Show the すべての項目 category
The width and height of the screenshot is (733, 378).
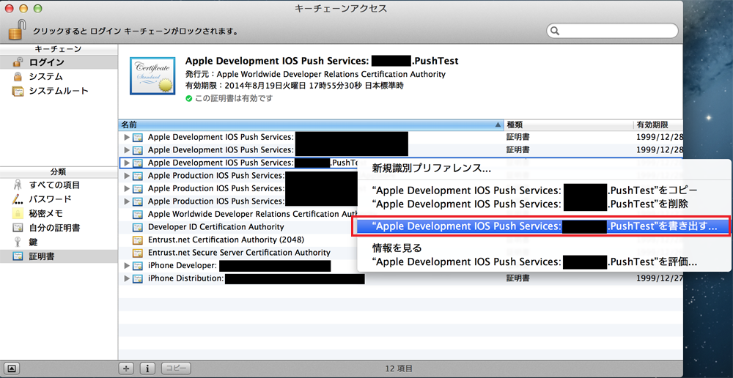tap(59, 185)
